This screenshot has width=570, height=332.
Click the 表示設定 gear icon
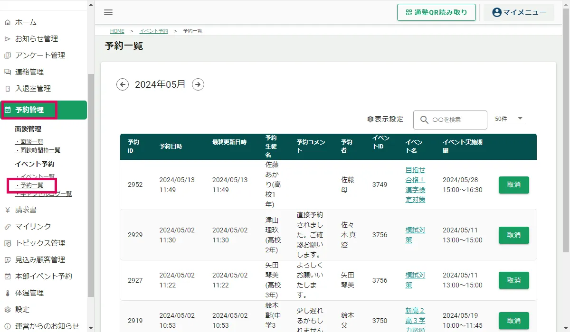[370, 119]
